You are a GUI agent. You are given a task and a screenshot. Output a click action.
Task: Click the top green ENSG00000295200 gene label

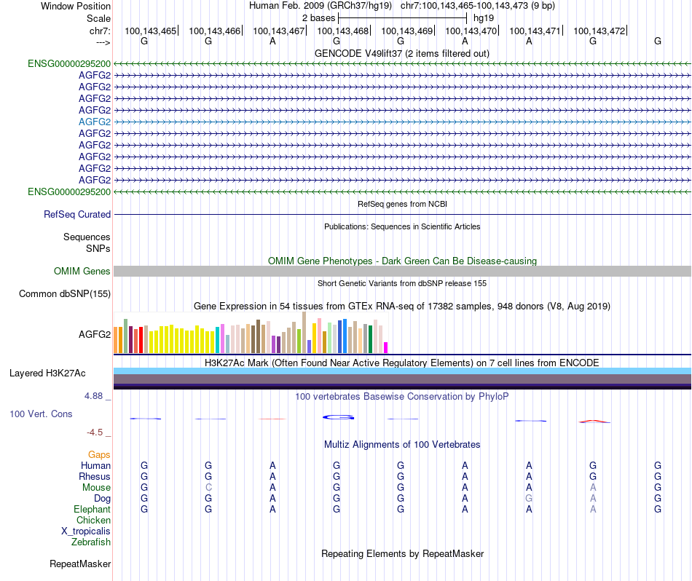point(69,63)
